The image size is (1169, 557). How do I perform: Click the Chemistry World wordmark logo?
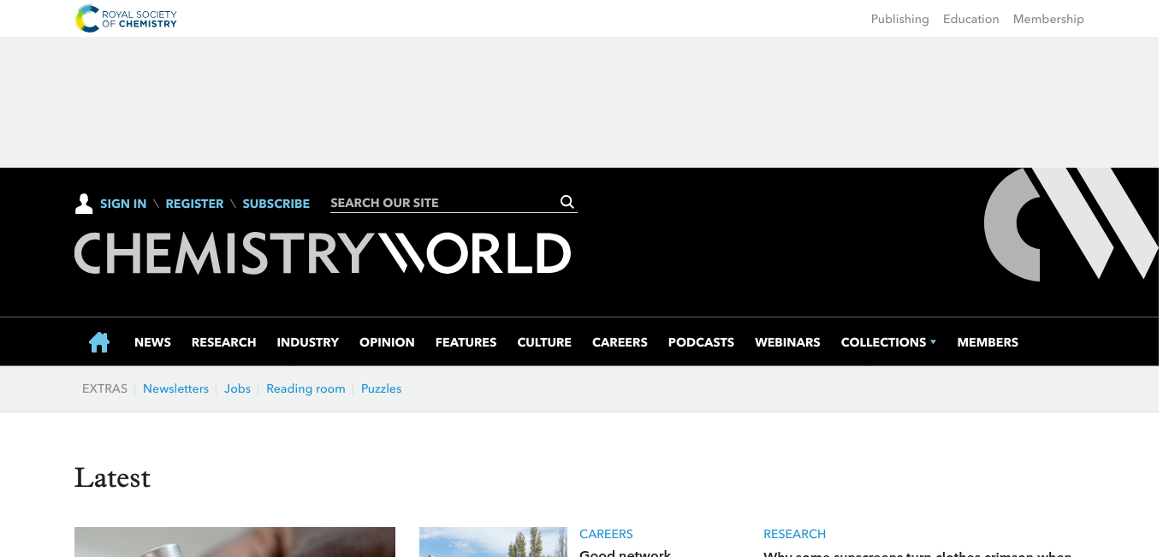(323, 254)
